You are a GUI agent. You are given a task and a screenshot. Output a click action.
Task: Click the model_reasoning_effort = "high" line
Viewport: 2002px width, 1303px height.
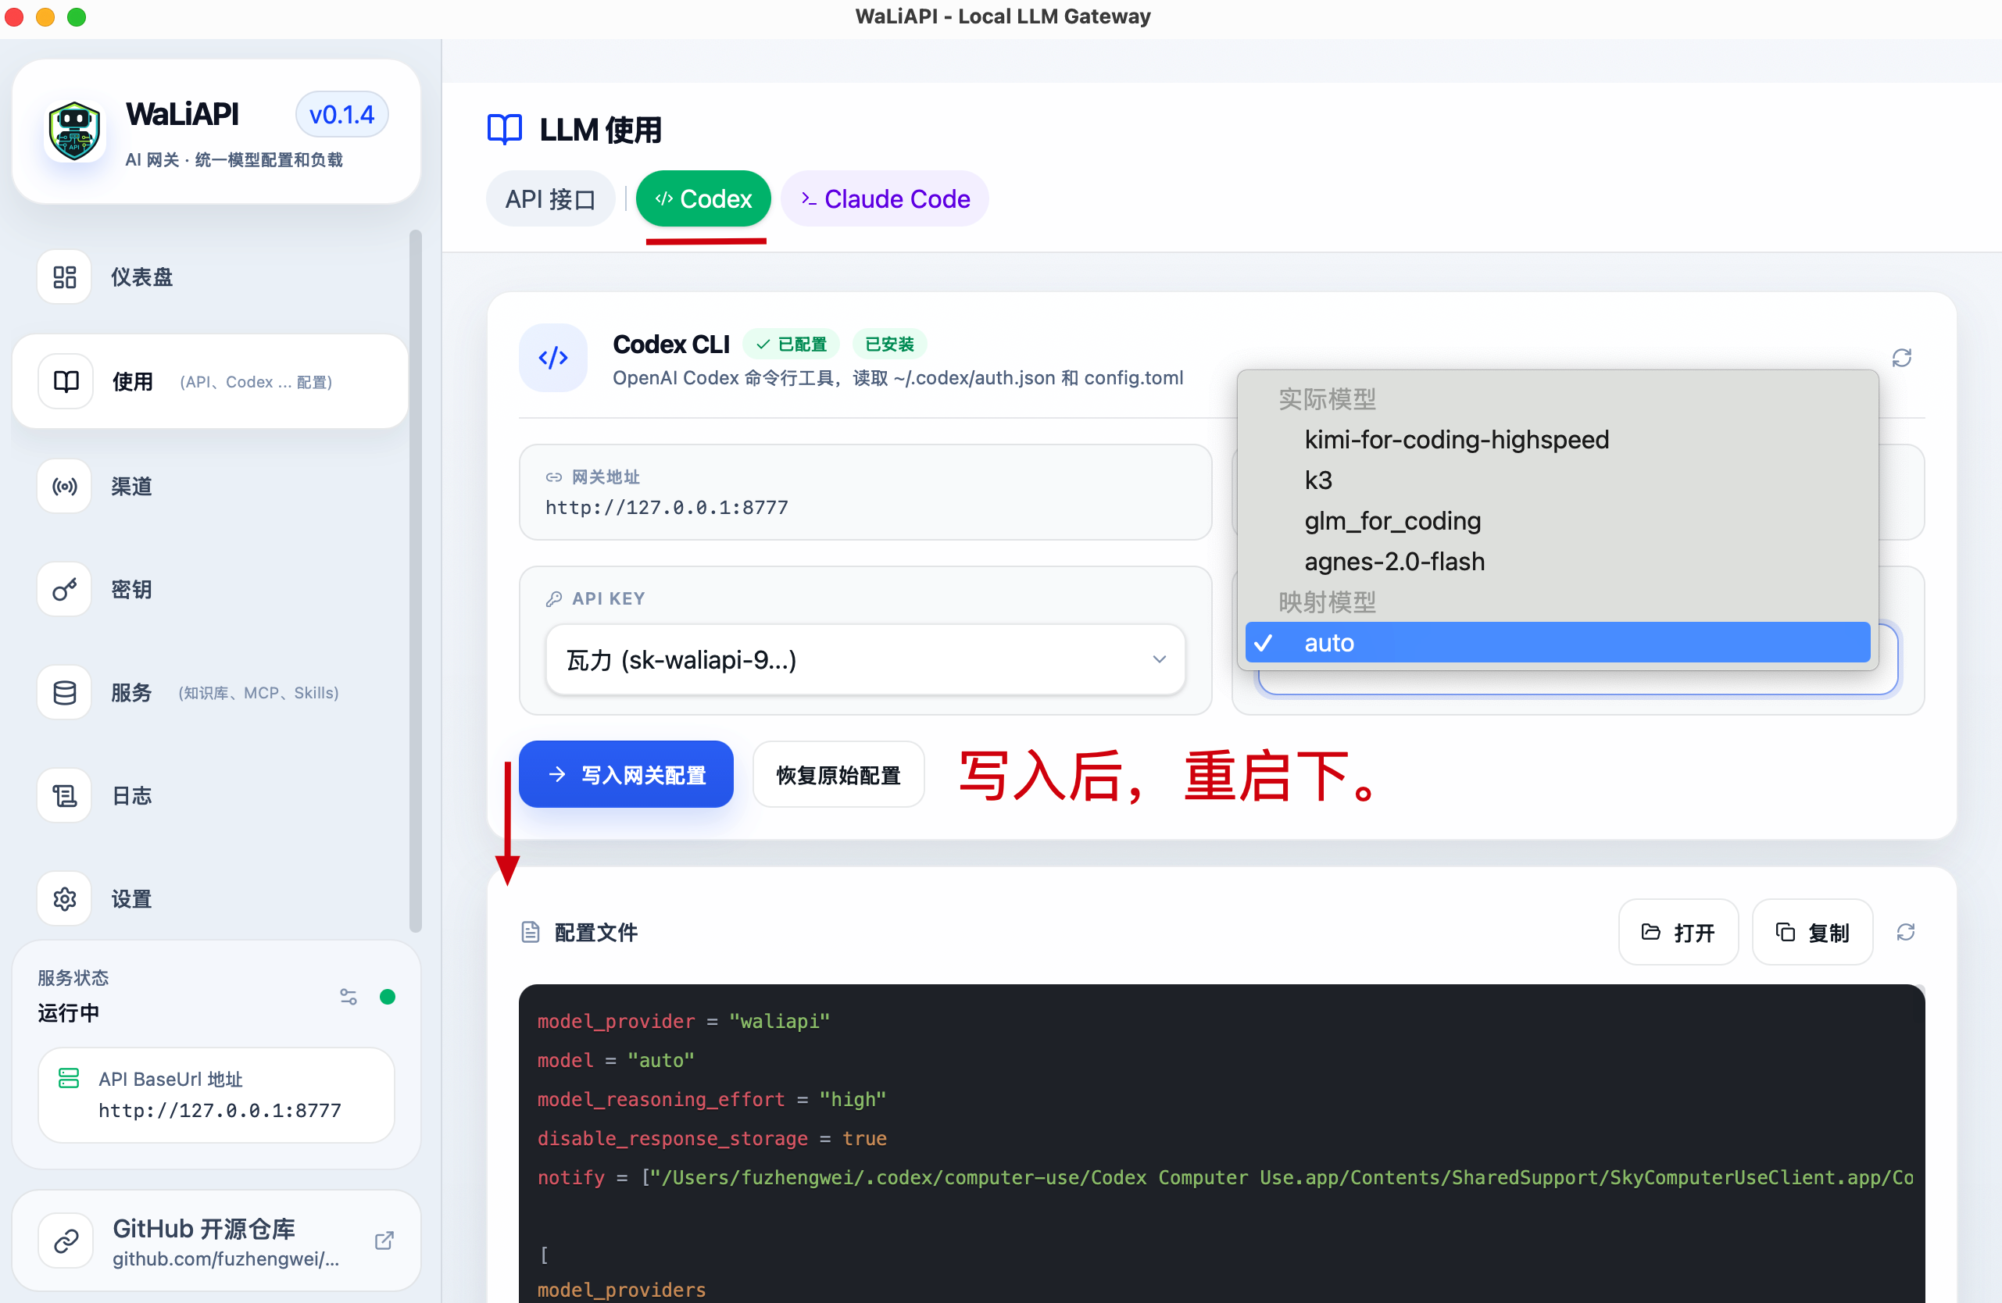coord(712,1100)
